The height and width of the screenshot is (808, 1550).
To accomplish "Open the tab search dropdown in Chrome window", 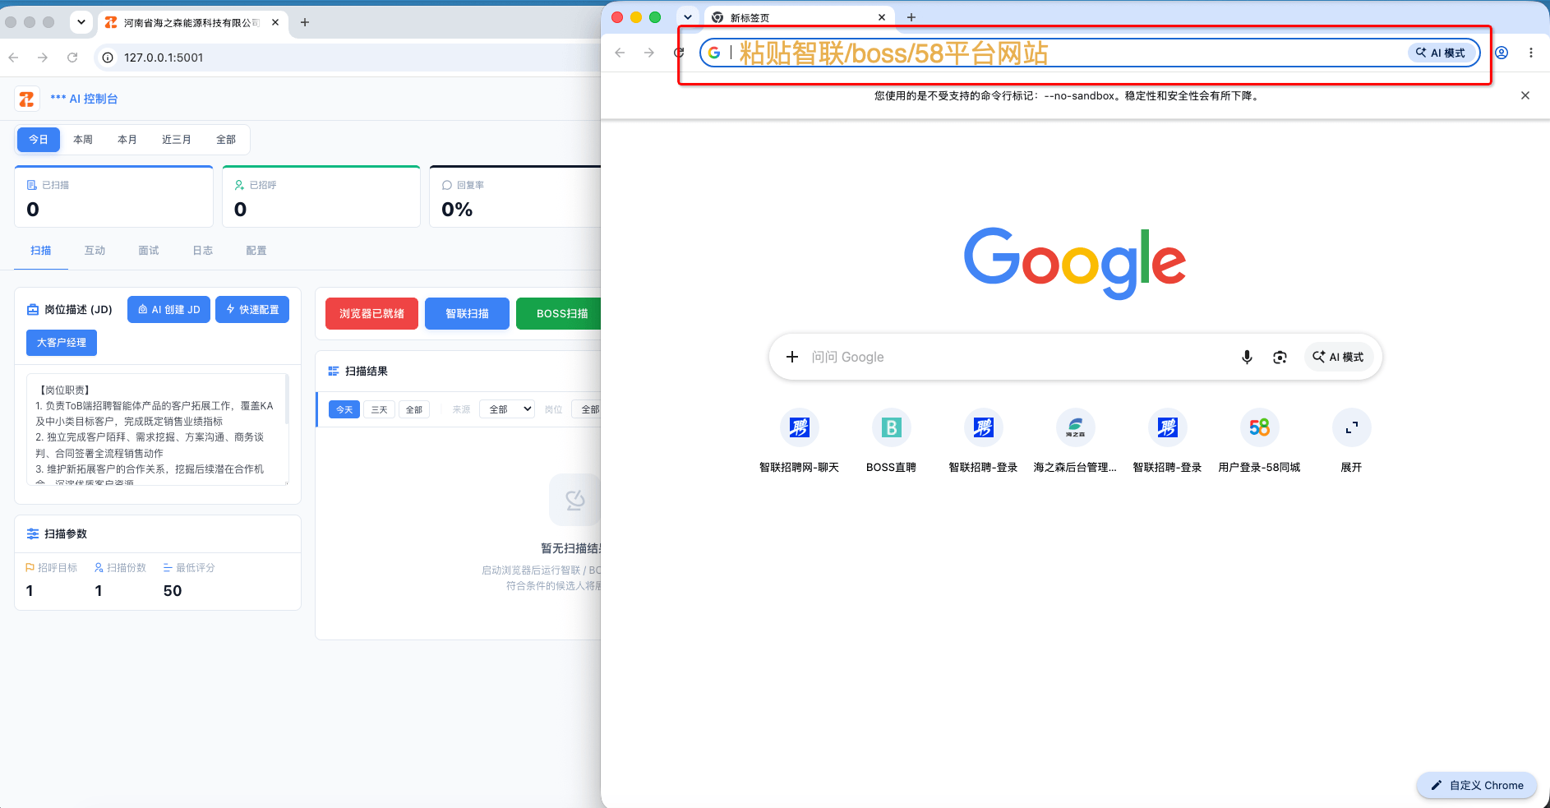I will pyautogui.click(x=688, y=17).
